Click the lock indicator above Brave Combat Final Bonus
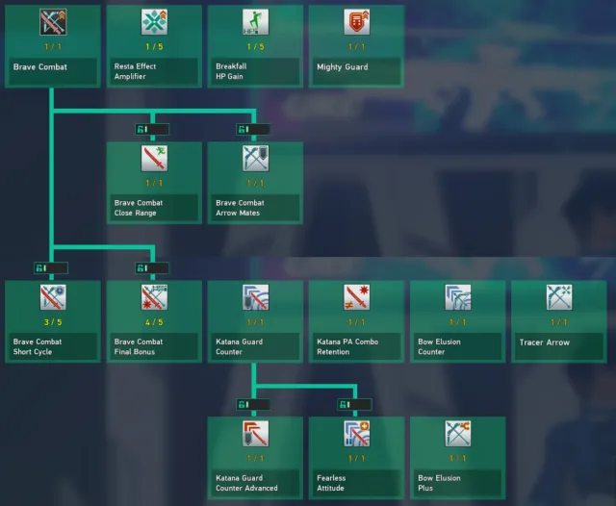This screenshot has width=616, height=506. (x=154, y=267)
